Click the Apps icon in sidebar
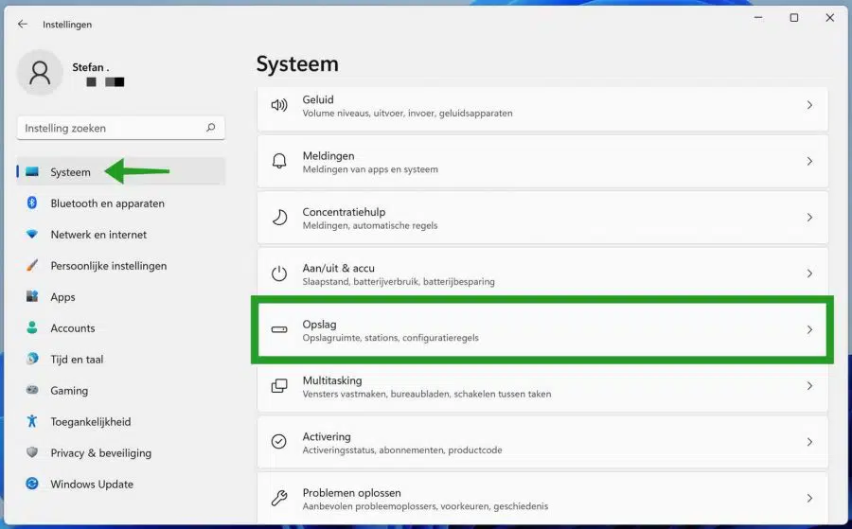852x529 pixels. 32,296
